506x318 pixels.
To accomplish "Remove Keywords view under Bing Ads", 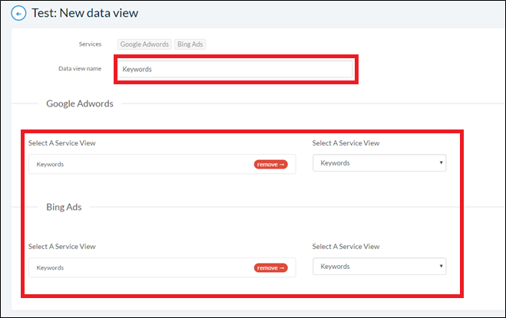I will pos(270,267).
